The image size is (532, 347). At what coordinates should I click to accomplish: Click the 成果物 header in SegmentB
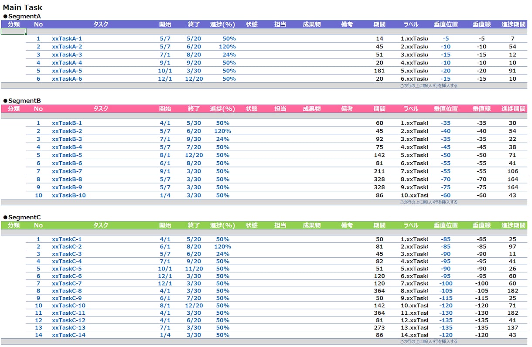pyautogui.click(x=312, y=109)
